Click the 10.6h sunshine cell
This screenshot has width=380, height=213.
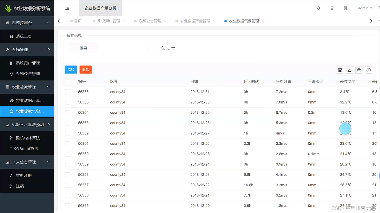click(x=248, y=185)
